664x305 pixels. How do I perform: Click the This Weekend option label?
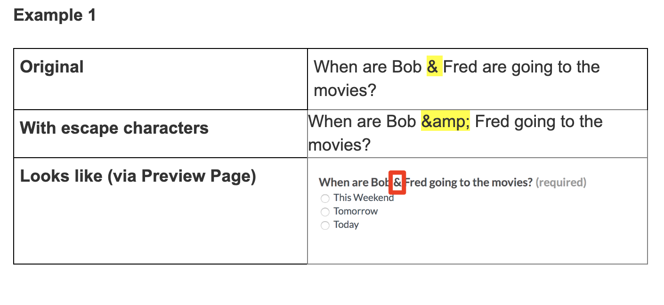(364, 198)
